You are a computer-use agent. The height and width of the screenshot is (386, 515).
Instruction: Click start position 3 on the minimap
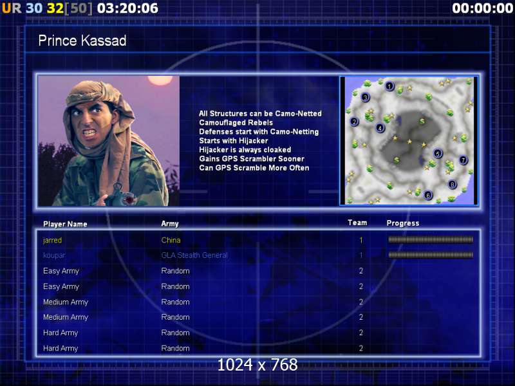365,98
